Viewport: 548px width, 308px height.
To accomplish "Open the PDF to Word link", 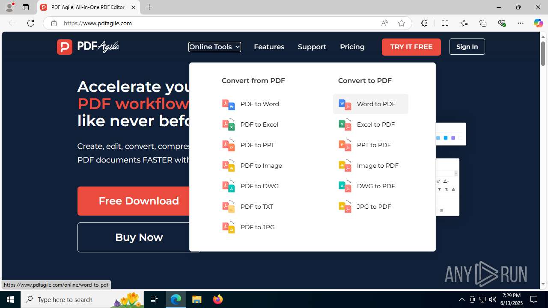I will pos(259,104).
